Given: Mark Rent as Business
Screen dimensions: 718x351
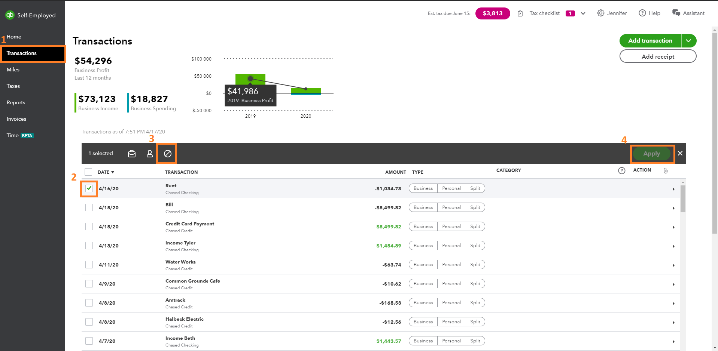Looking at the screenshot, I should coord(423,188).
